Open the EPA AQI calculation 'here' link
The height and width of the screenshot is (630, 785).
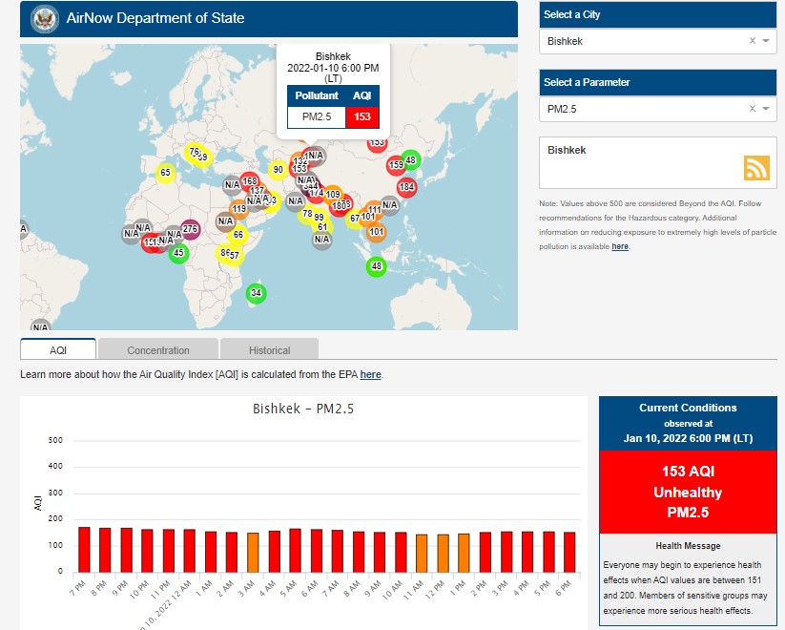tap(370, 375)
